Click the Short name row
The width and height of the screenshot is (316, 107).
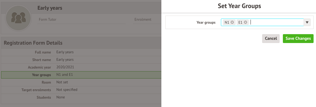coord(81,60)
